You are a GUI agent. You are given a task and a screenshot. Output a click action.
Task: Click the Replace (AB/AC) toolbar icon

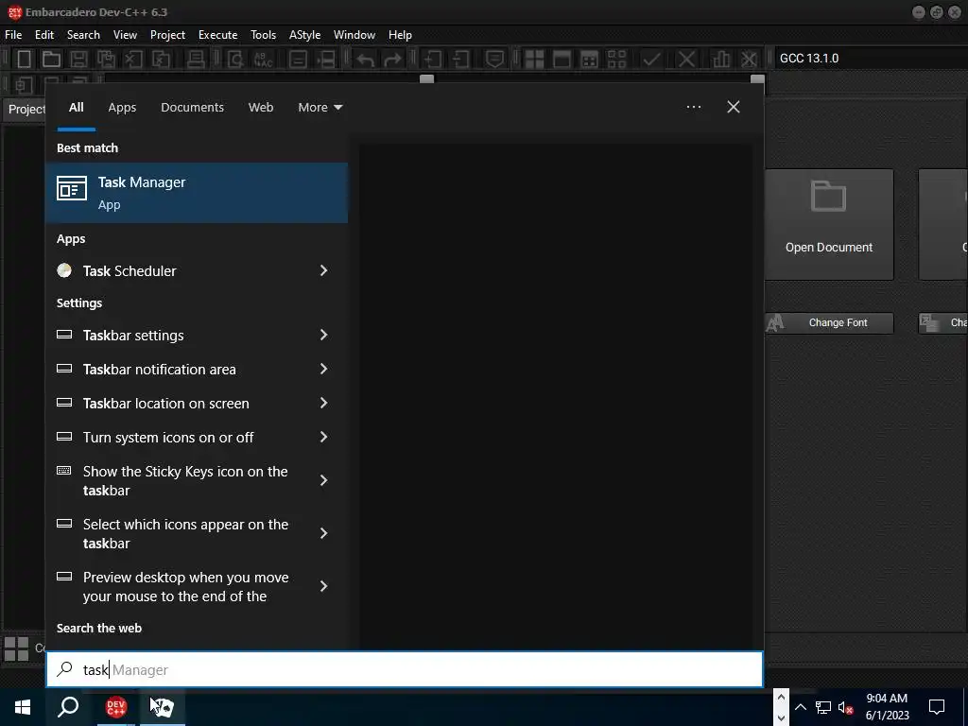[264, 60]
